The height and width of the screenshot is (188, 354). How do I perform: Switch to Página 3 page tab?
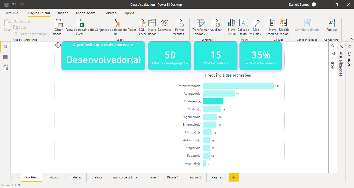[217, 177]
